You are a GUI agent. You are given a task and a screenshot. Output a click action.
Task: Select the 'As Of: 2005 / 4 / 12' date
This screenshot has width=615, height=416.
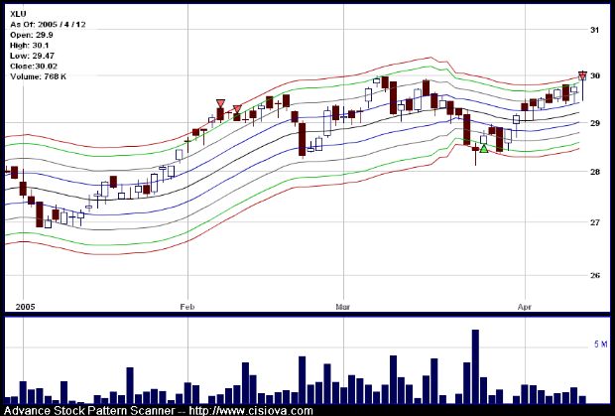click(x=48, y=25)
